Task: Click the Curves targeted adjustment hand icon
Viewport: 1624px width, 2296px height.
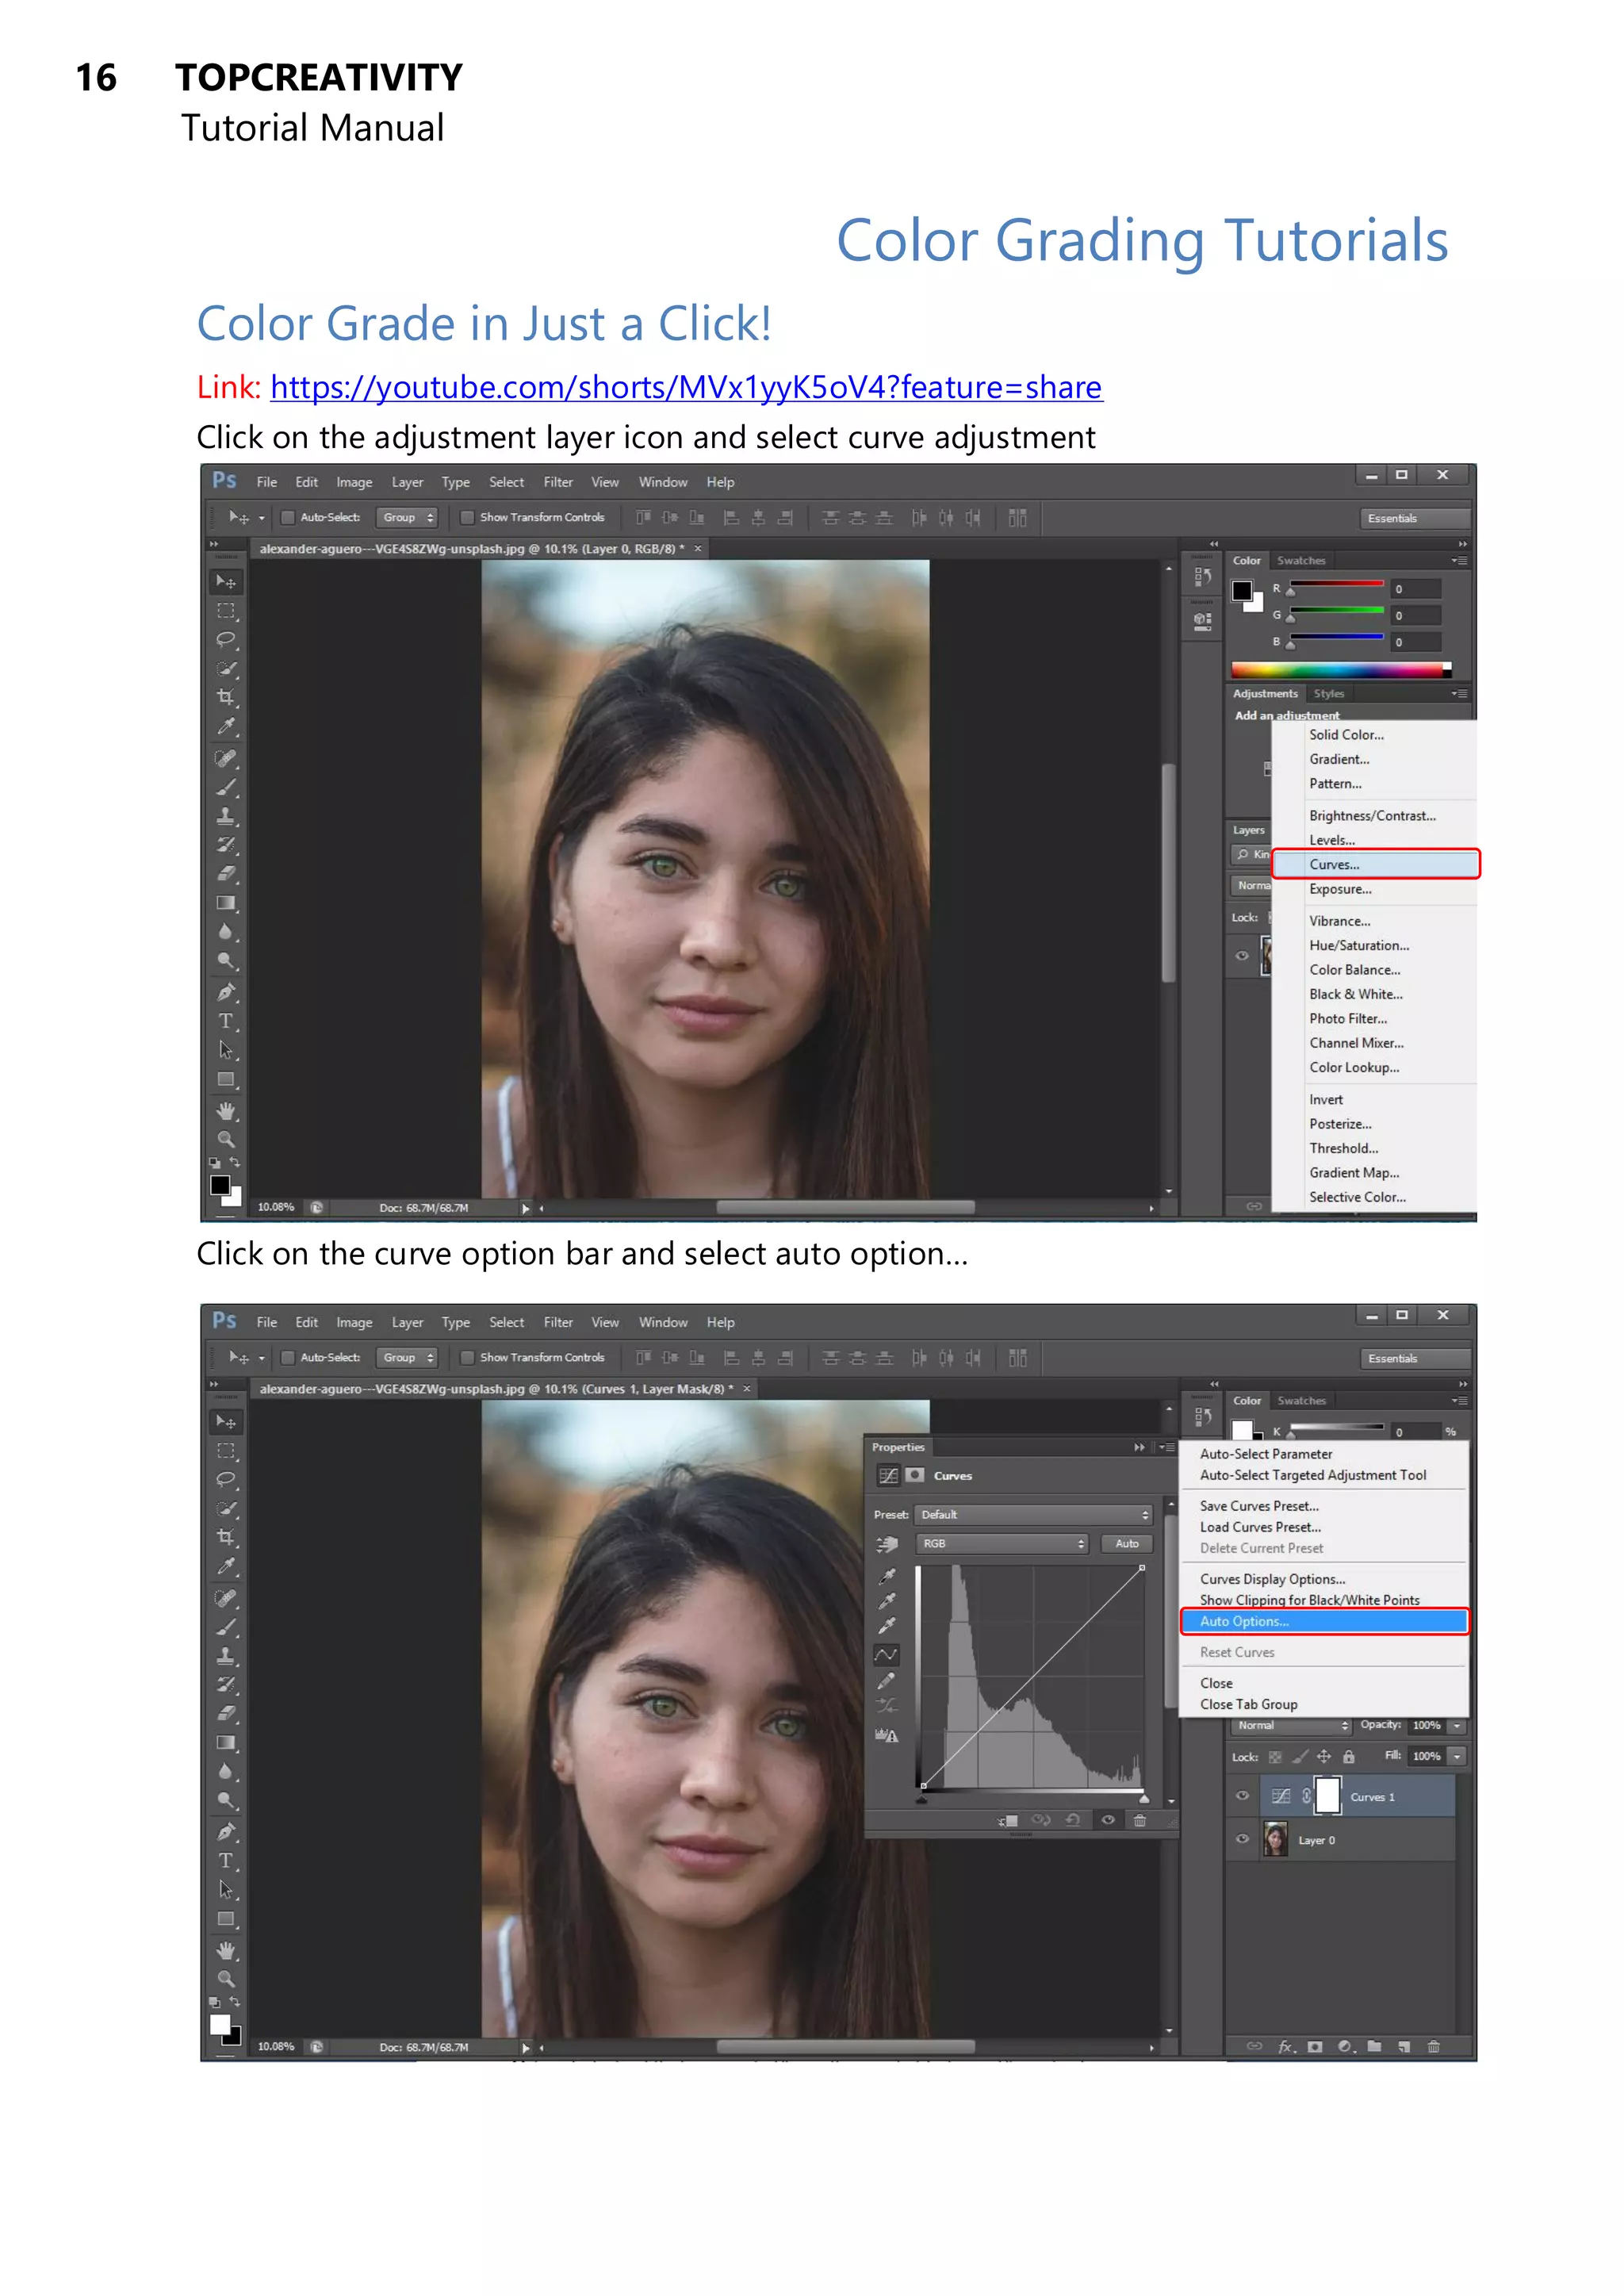Action: pyautogui.click(x=887, y=1544)
